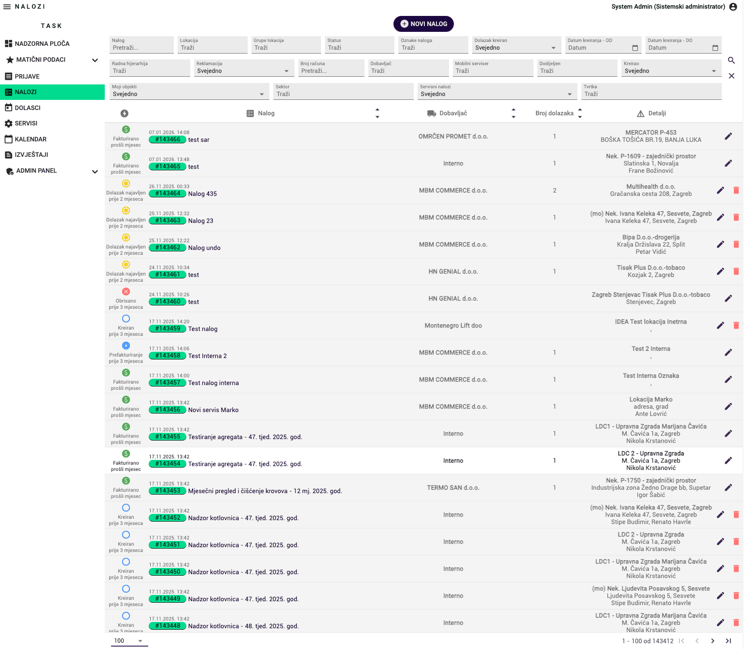Click the search magnifier icon in filters
This screenshot has width=744, height=649.
(731, 60)
